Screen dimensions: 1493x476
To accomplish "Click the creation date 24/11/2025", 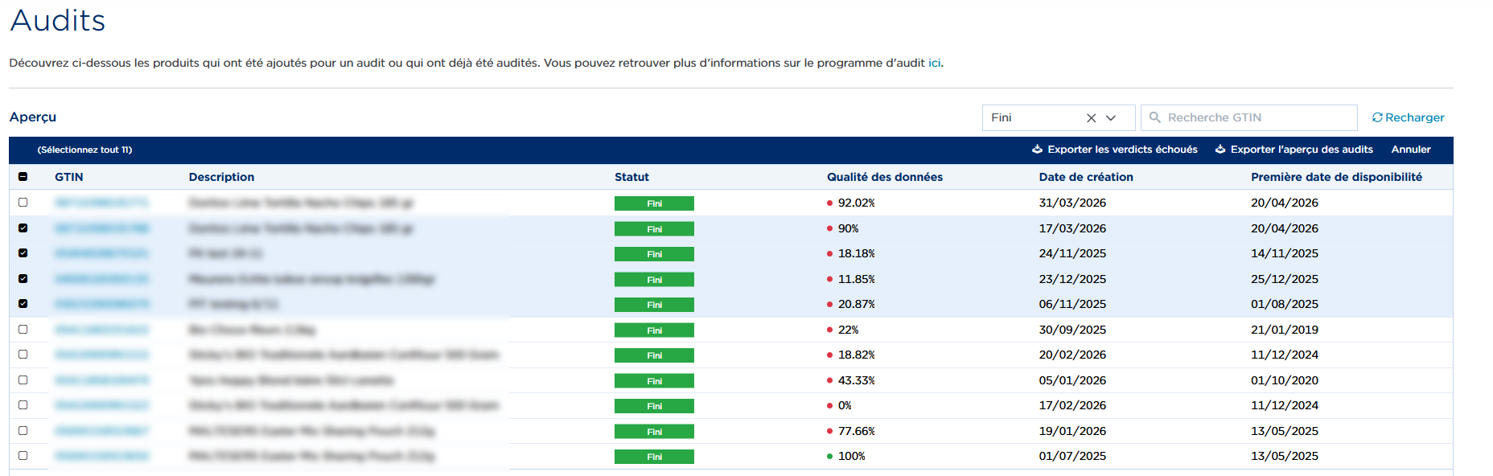I will point(1072,253).
